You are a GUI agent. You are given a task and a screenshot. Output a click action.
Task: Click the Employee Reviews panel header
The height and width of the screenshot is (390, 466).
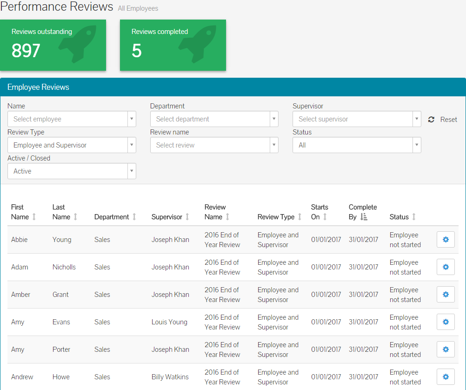tap(233, 87)
